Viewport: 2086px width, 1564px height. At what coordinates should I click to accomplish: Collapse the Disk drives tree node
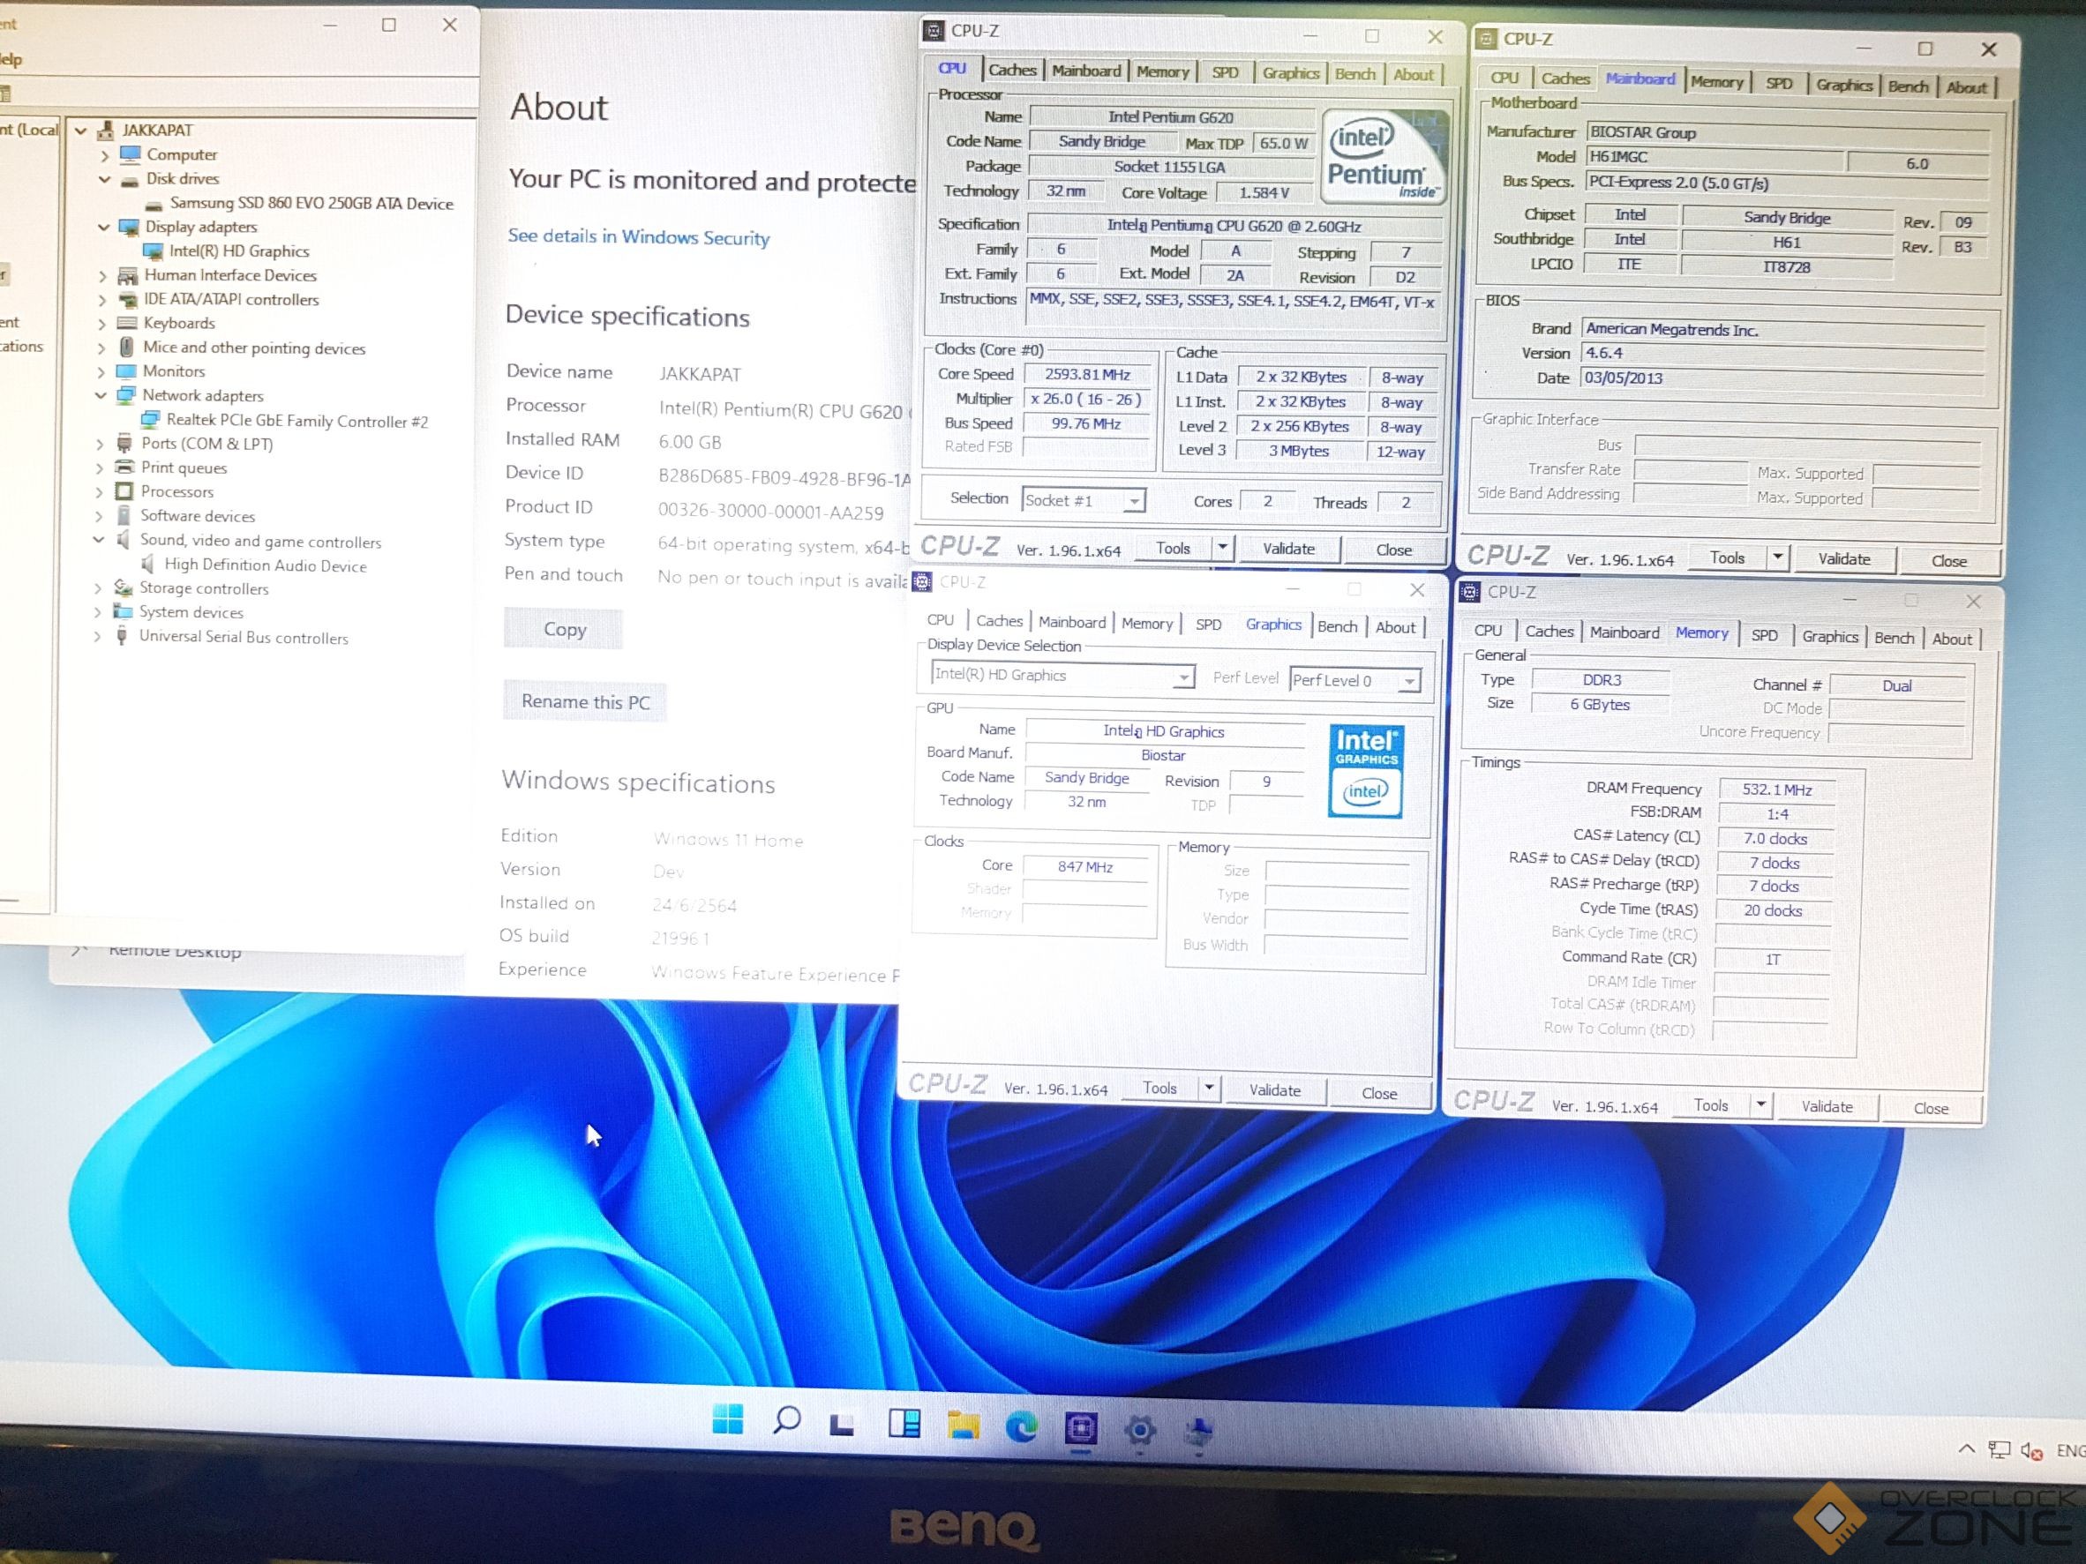click(x=105, y=179)
